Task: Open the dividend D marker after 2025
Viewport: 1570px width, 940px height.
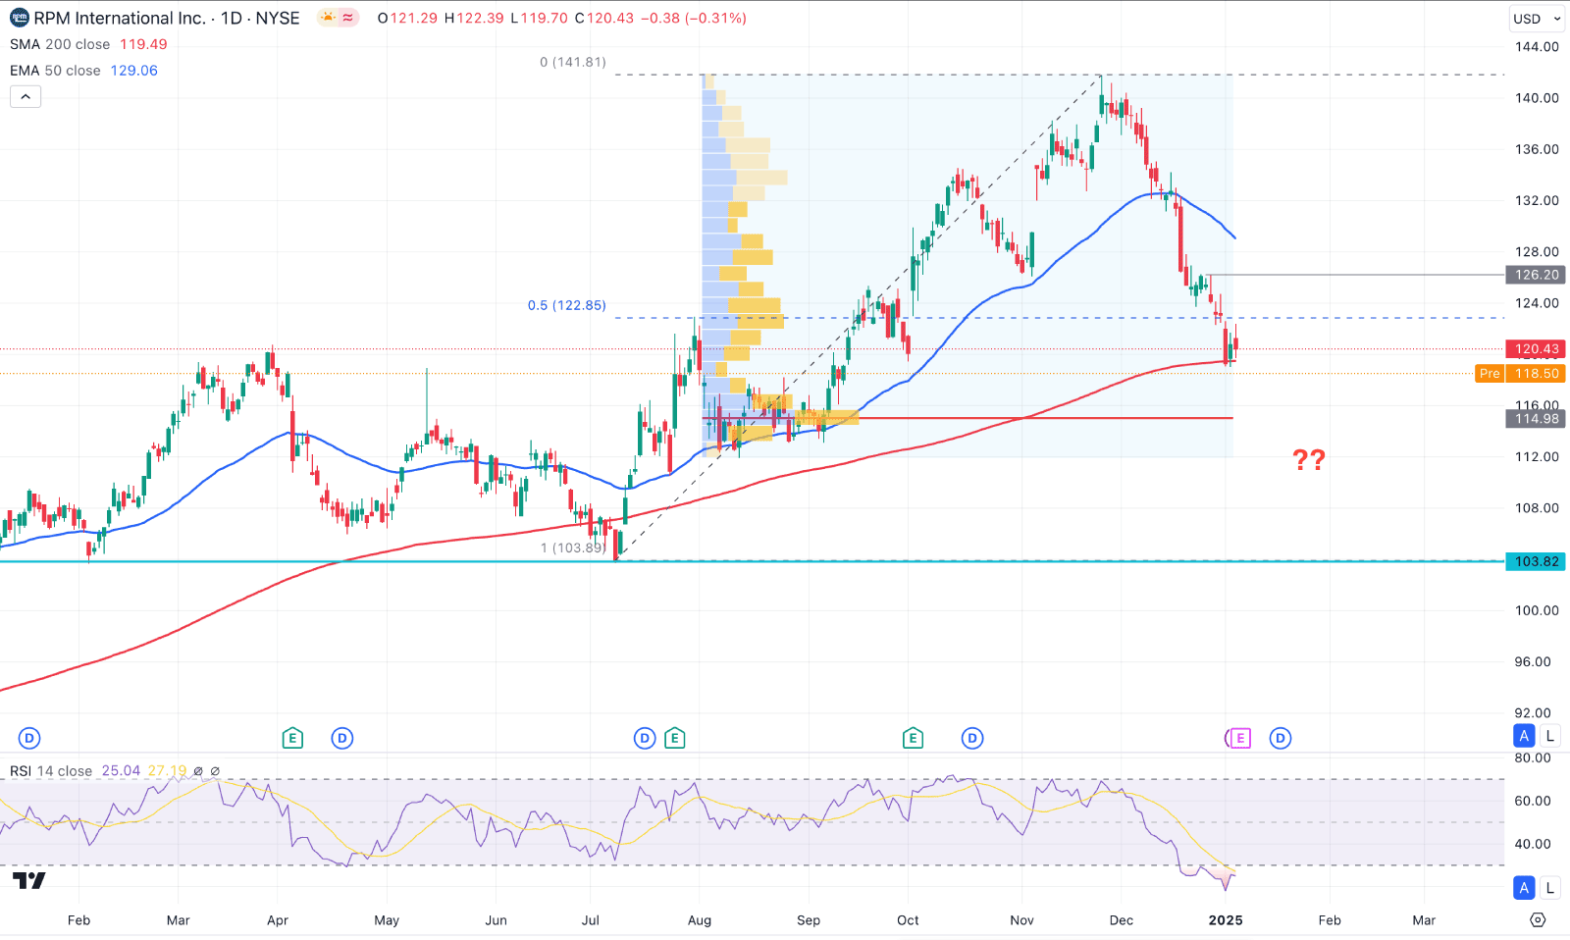Action: pos(1281,738)
